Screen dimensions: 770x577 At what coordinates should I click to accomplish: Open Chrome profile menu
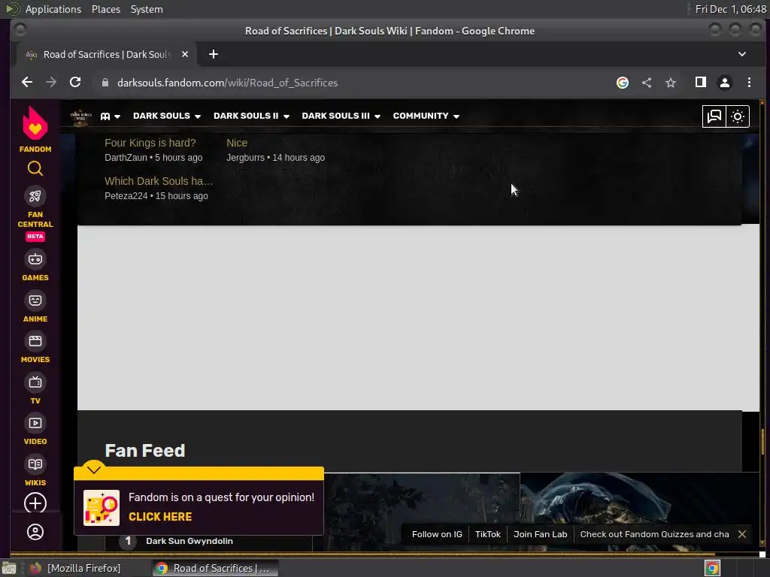[725, 83]
